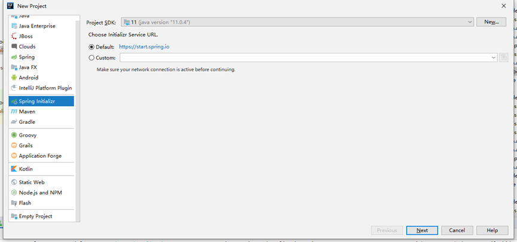Click the IntelliJ logo in the title bar
Image resolution: width=517 pixels, height=242 pixels.
[x=10, y=5]
